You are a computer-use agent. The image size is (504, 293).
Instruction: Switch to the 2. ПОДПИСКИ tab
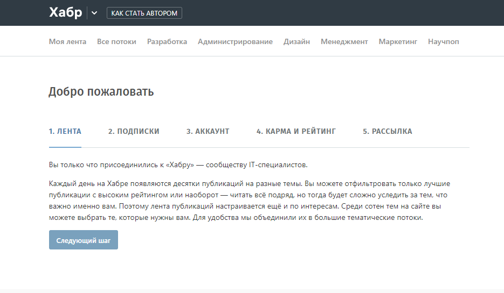pyautogui.click(x=134, y=131)
